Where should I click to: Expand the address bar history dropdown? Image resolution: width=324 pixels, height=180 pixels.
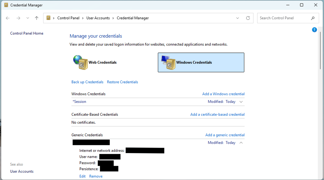coord(238,18)
